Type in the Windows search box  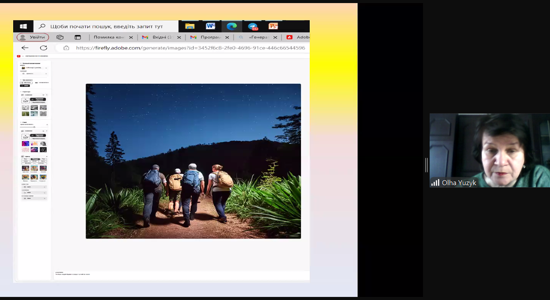coord(106,26)
